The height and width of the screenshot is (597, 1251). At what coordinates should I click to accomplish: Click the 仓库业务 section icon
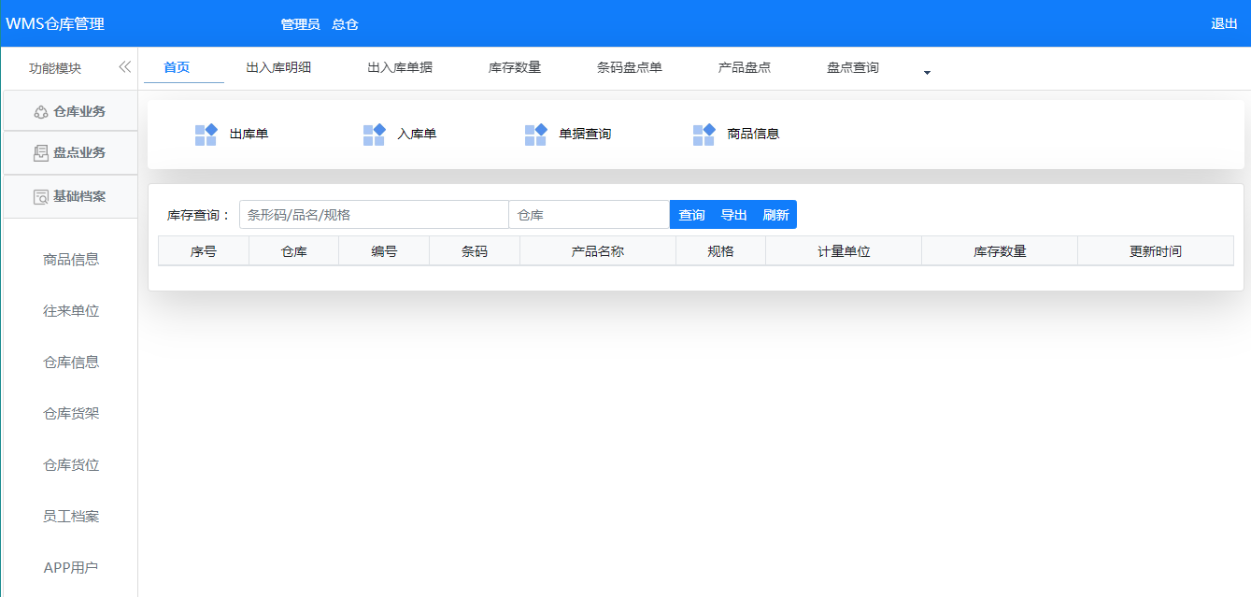(40, 112)
